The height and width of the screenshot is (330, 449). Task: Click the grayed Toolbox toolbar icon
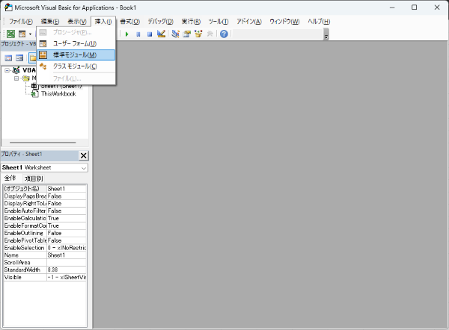(210, 34)
